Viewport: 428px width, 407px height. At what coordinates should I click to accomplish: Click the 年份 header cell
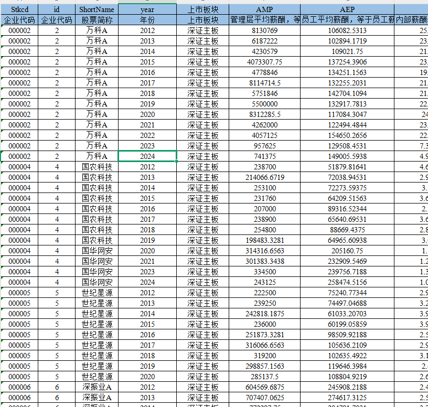click(x=147, y=20)
